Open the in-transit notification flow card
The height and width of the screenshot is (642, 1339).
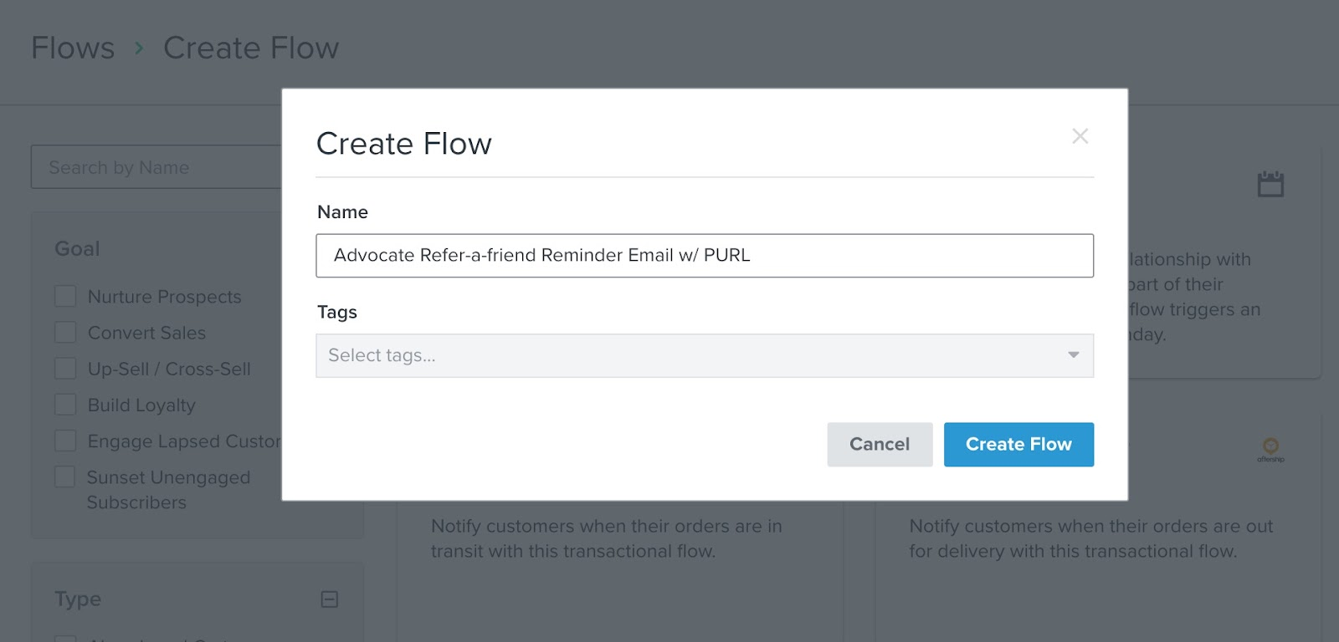[619, 552]
